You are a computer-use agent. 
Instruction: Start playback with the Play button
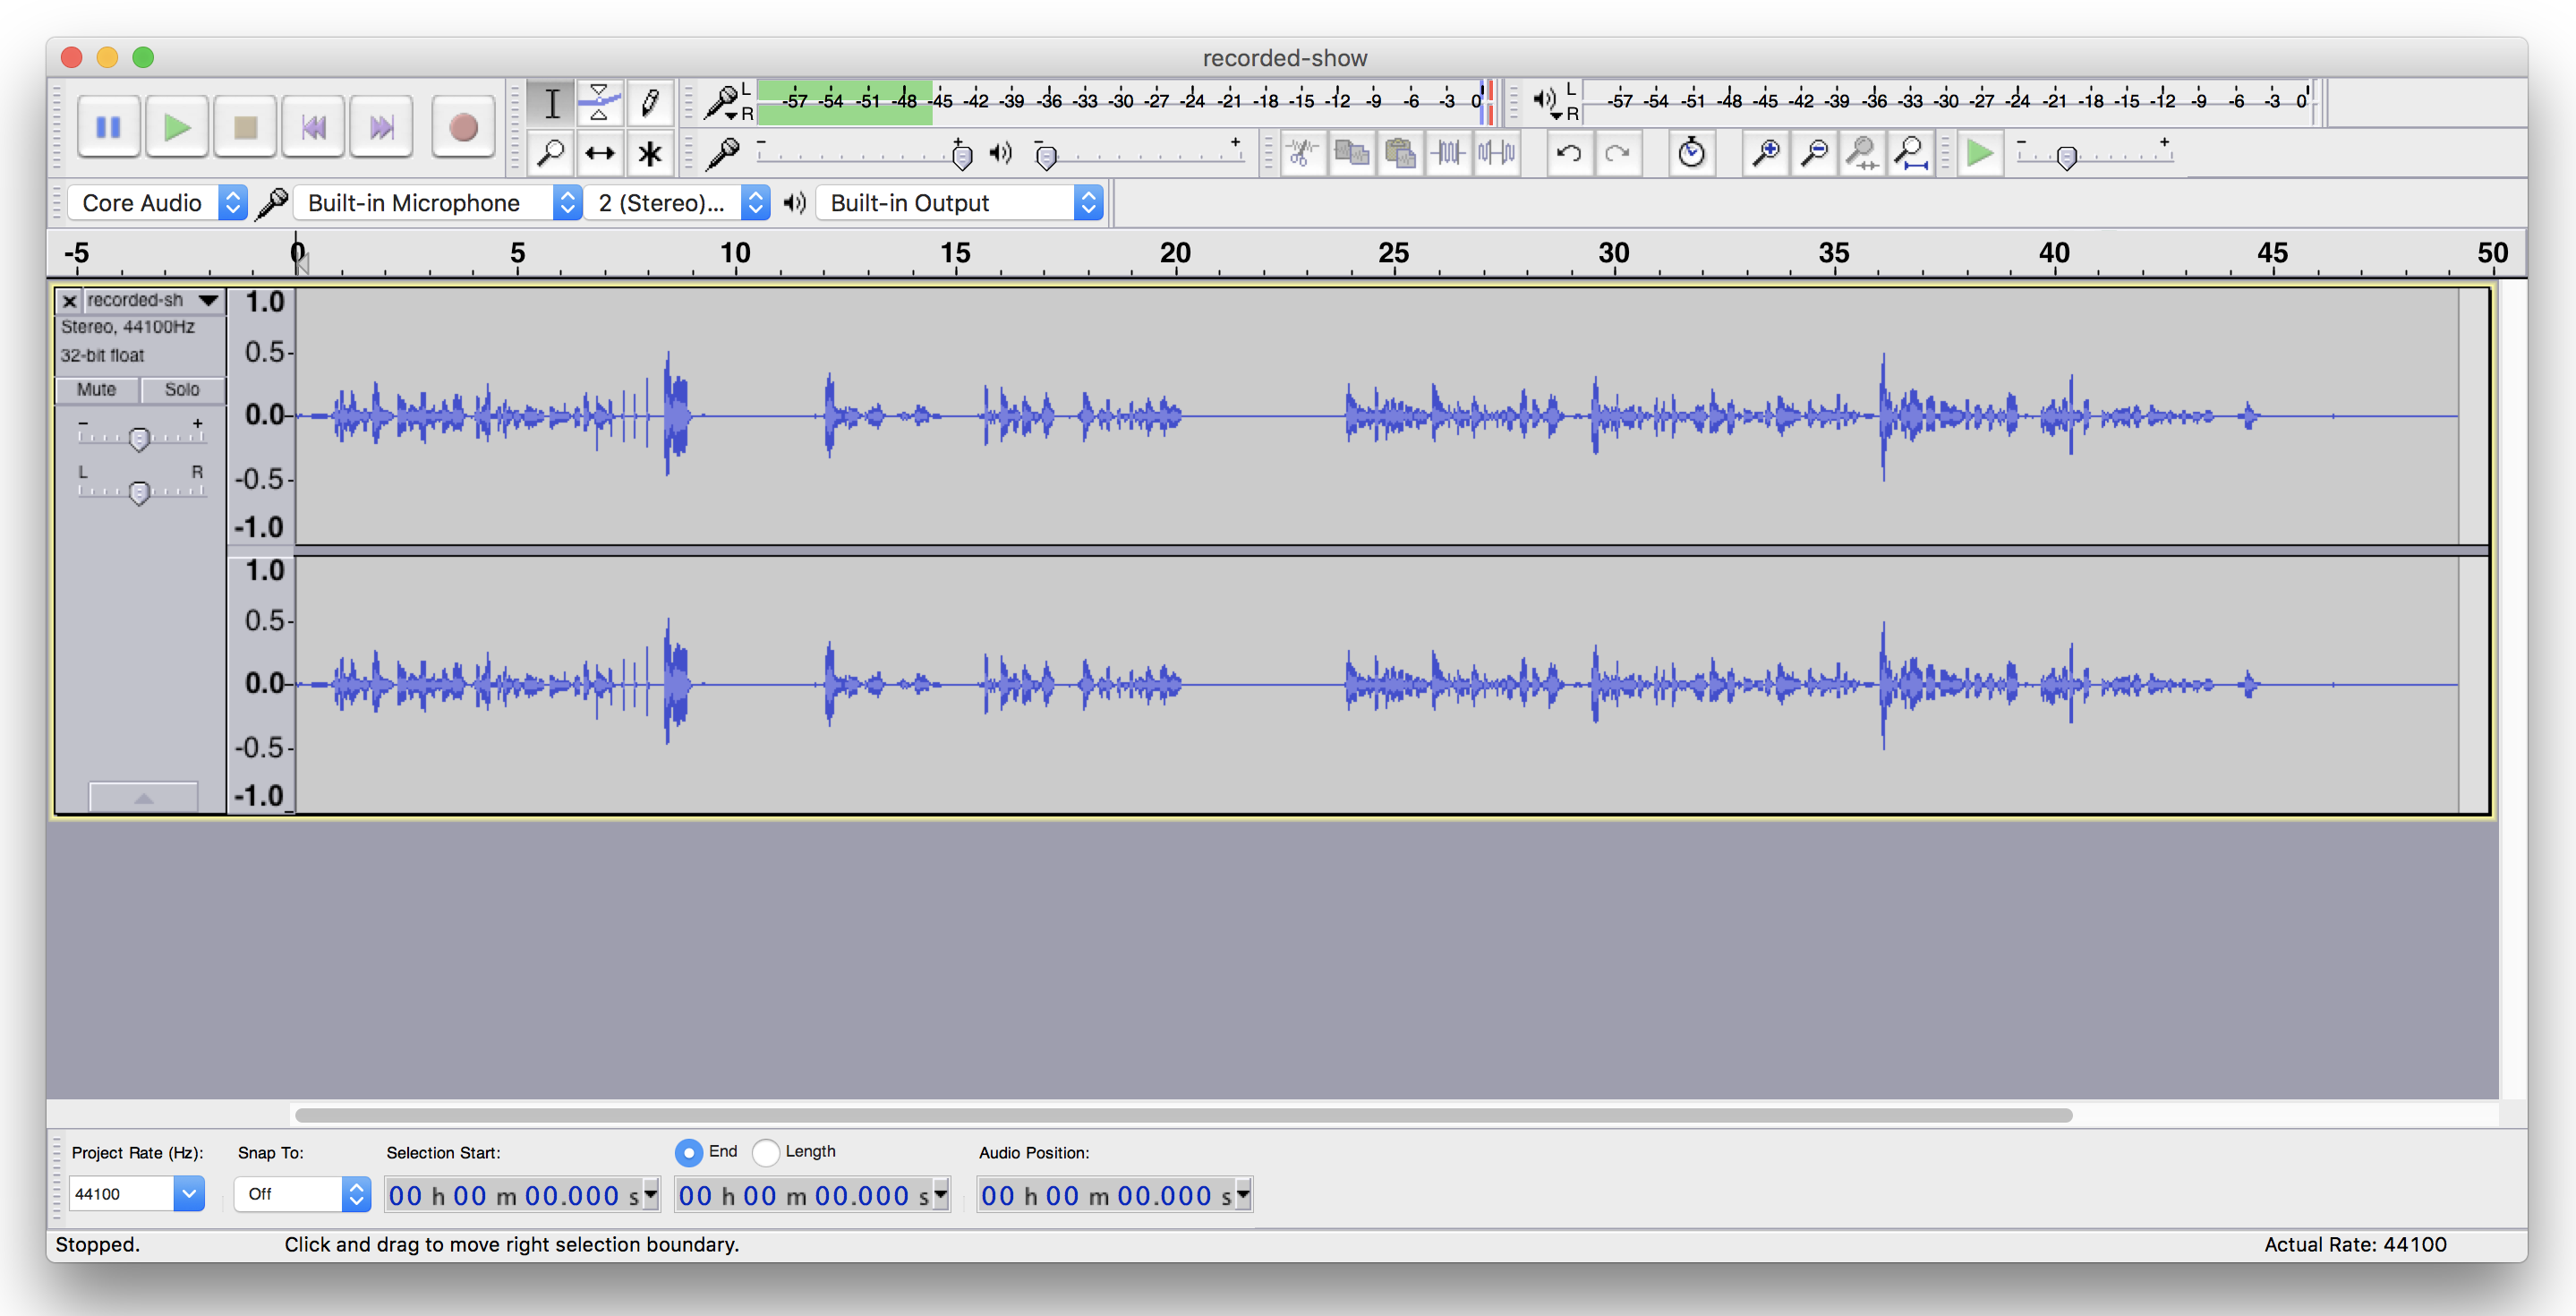(176, 127)
